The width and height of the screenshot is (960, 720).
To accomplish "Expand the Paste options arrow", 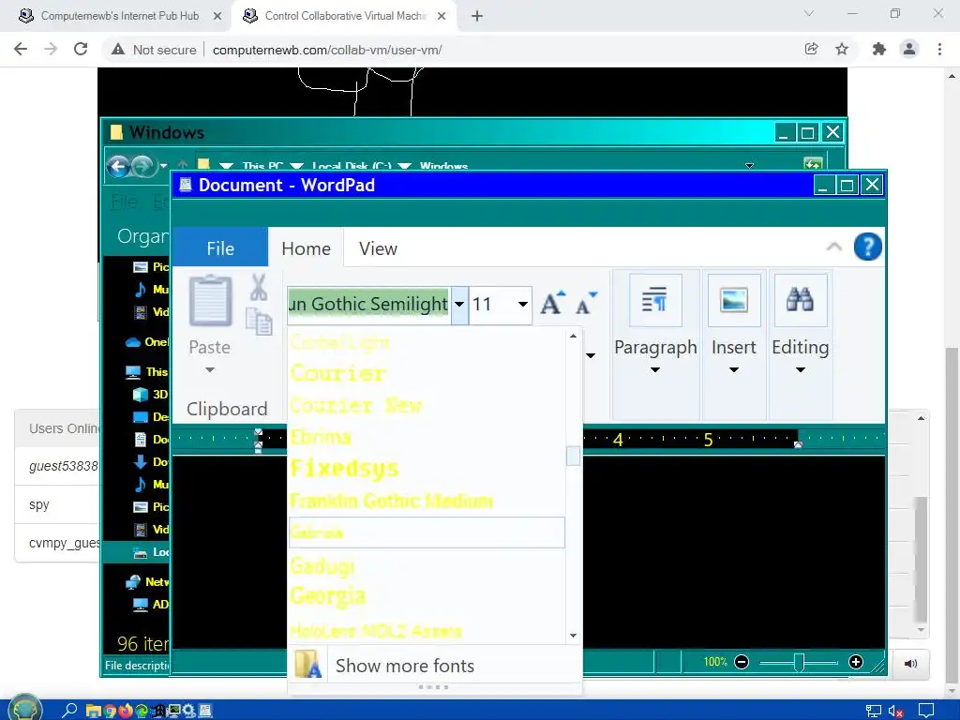I will 210,369.
